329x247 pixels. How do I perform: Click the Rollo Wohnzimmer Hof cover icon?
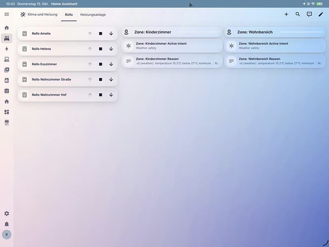[x=25, y=95]
